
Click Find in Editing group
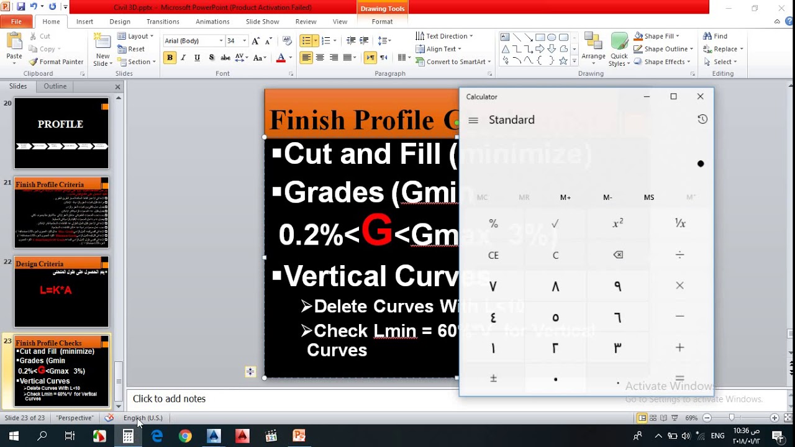pyautogui.click(x=715, y=37)
